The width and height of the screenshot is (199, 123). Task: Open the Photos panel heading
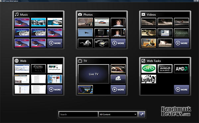pyautogui.click(x=88, y=15)
